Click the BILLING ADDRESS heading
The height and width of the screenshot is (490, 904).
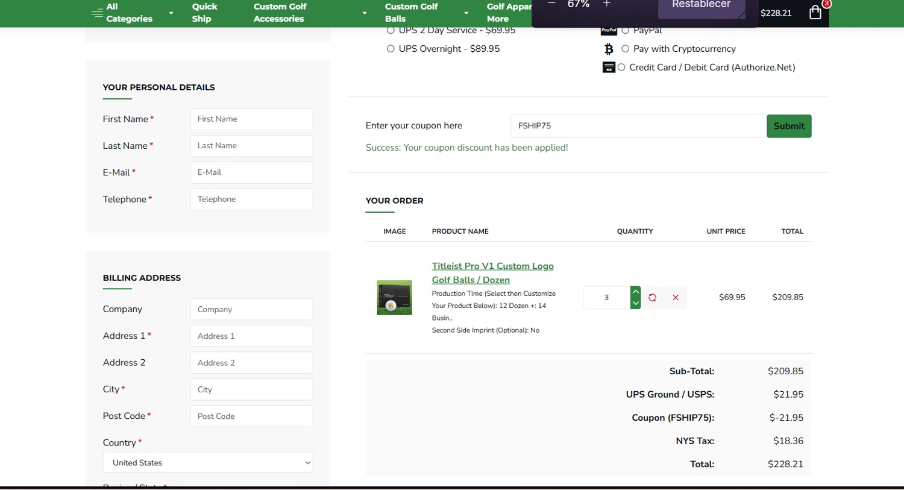[x=142, y=278]
